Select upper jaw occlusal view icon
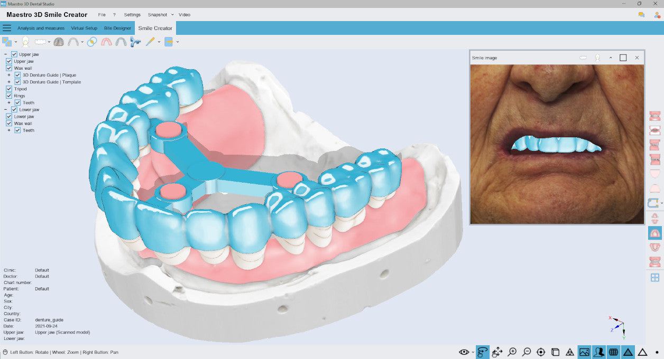The image size is (664, 359). coord(654,233)
